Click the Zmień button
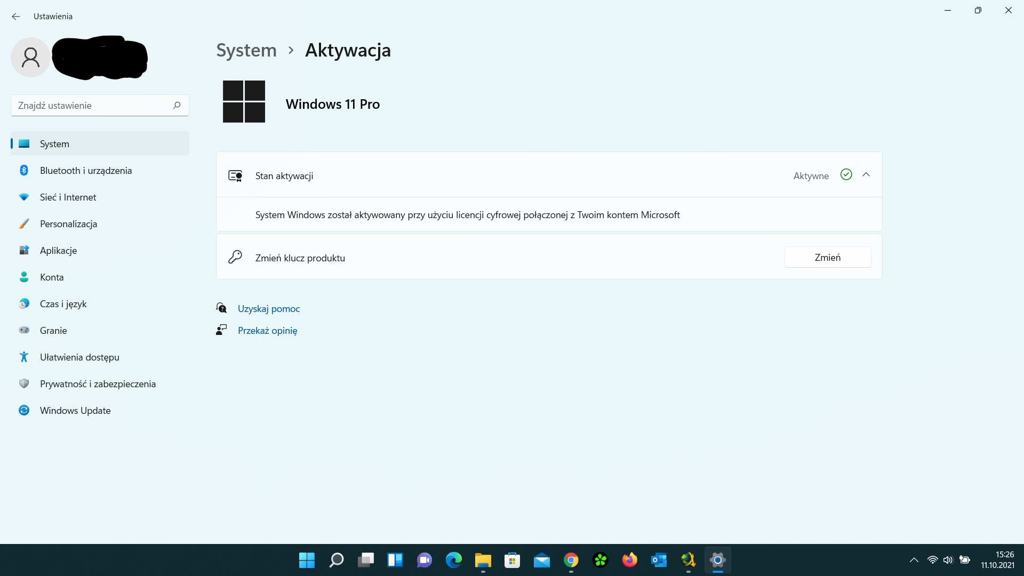The image size is (1024, 576). click(828, 257)
